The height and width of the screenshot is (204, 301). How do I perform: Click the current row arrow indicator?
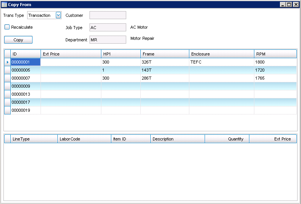(x=7, y=62)
